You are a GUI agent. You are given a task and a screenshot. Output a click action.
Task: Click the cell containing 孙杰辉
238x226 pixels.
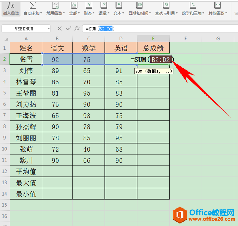(x=26, y=126)
